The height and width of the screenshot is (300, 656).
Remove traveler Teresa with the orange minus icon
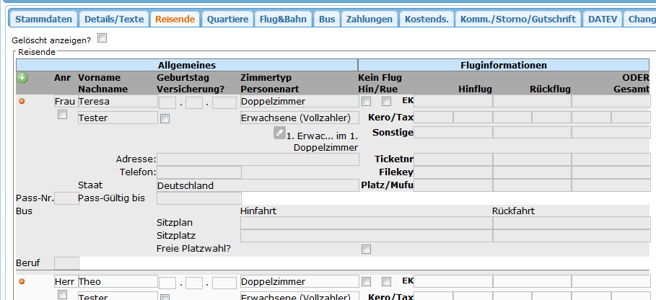tap(22, 102)
